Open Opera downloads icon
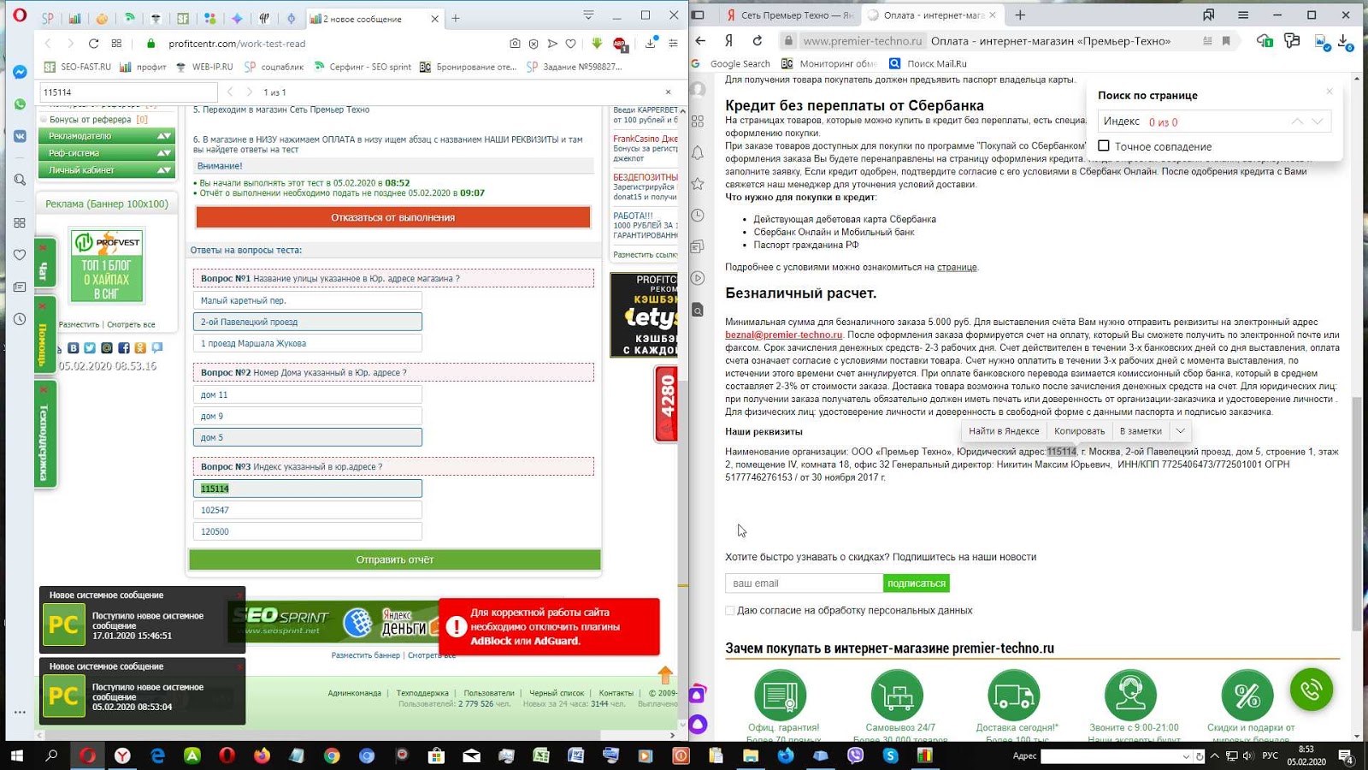The width and height of the screenshot is (1368, 770). pos(651,44)
